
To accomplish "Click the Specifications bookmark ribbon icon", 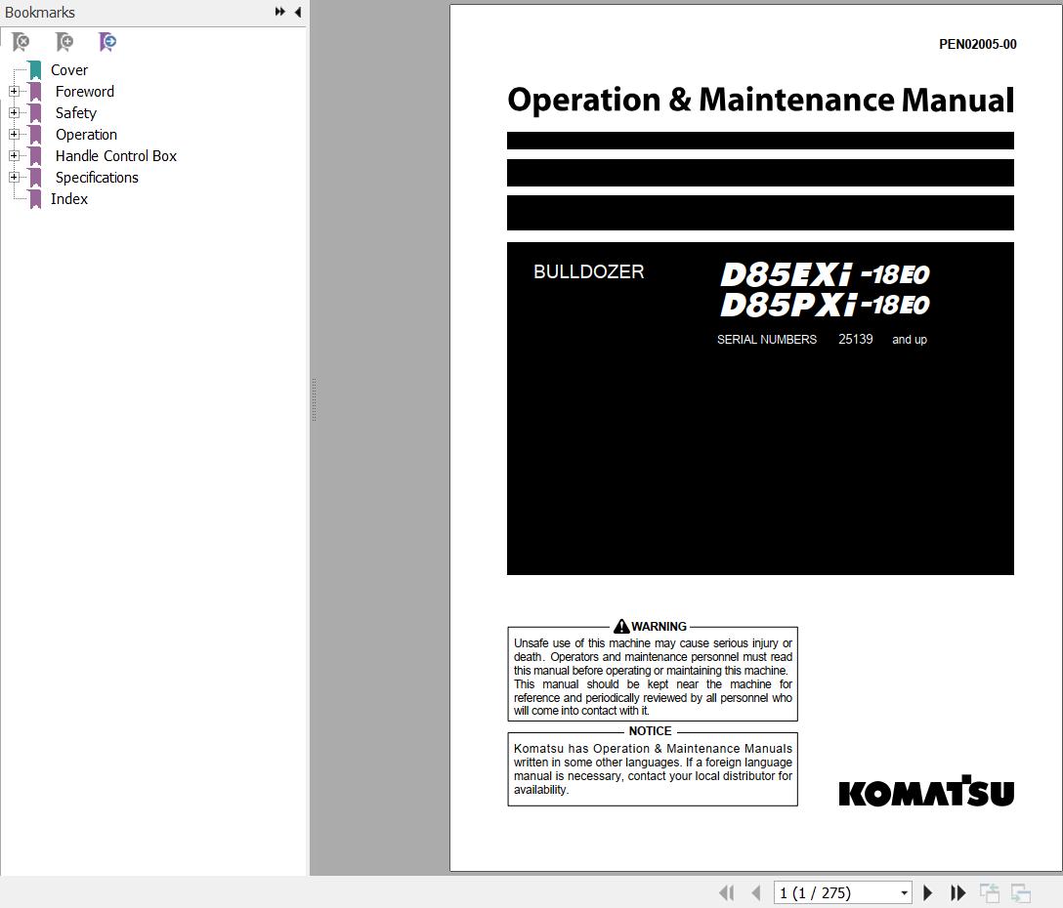I will [35, 178].
